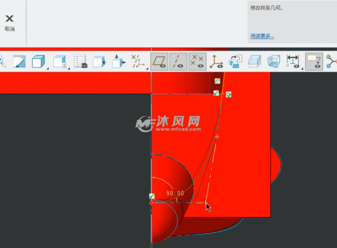
Task: Open the Saved Orientations icon
Action: (x=60, y=62)
